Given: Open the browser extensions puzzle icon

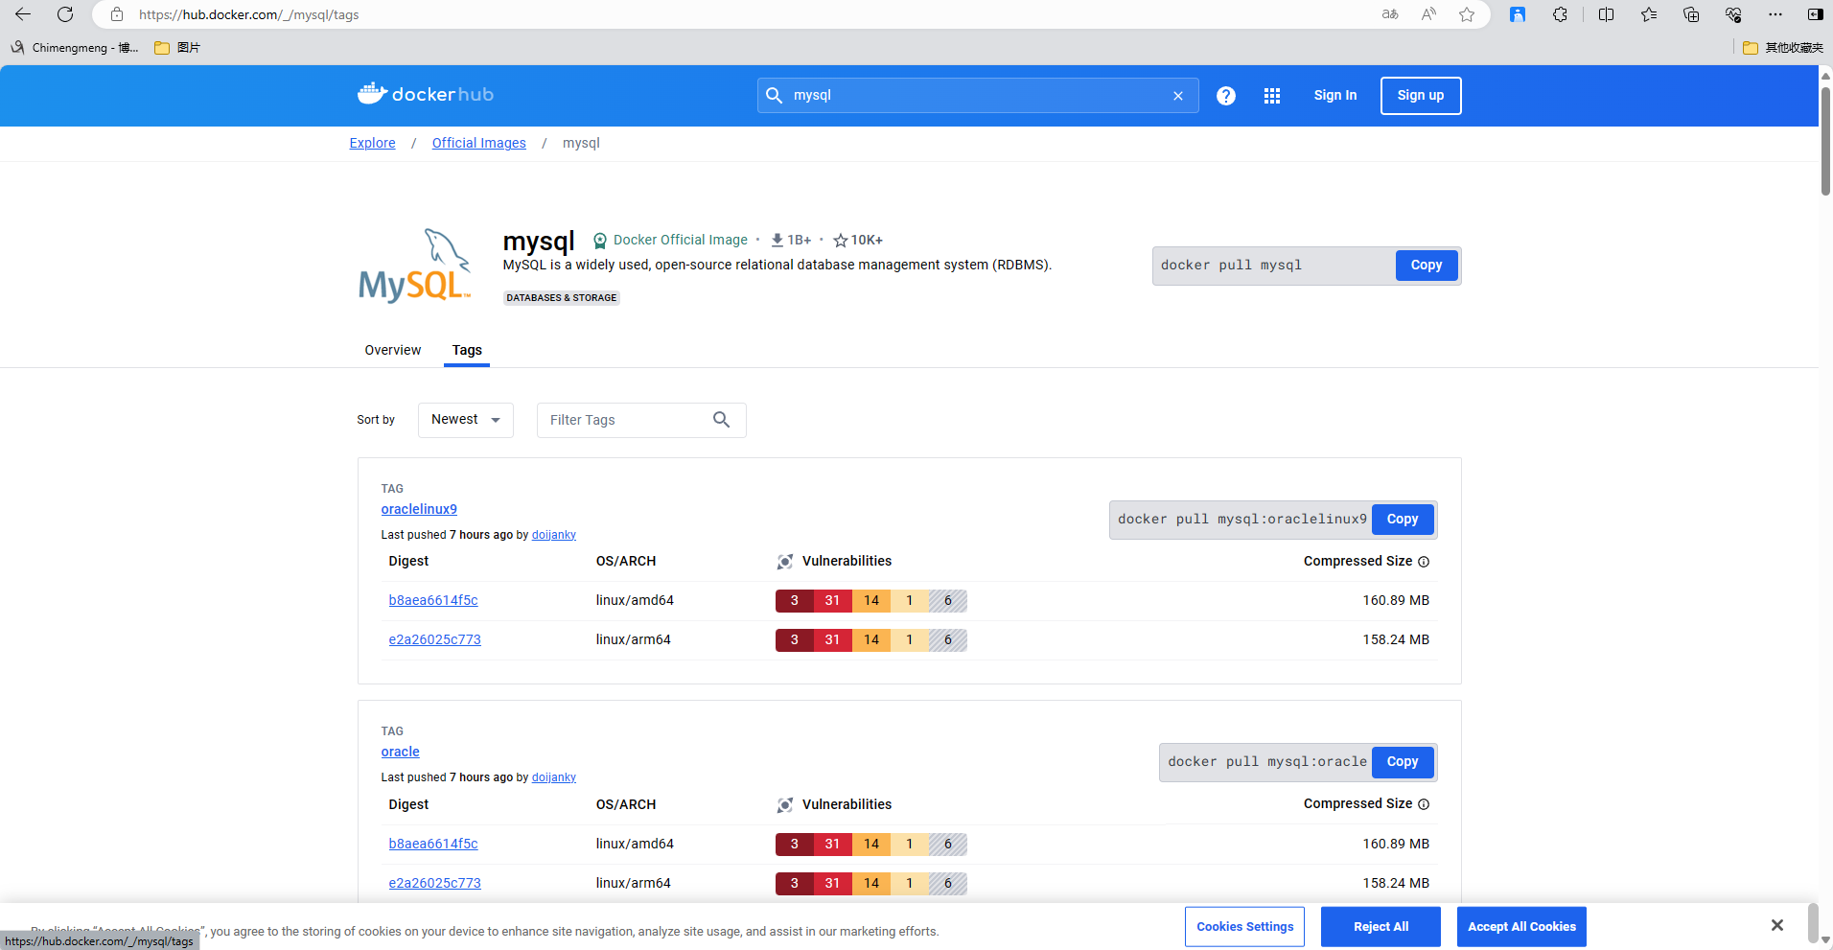Looking at the screenshot, I should click(1560, 14).
